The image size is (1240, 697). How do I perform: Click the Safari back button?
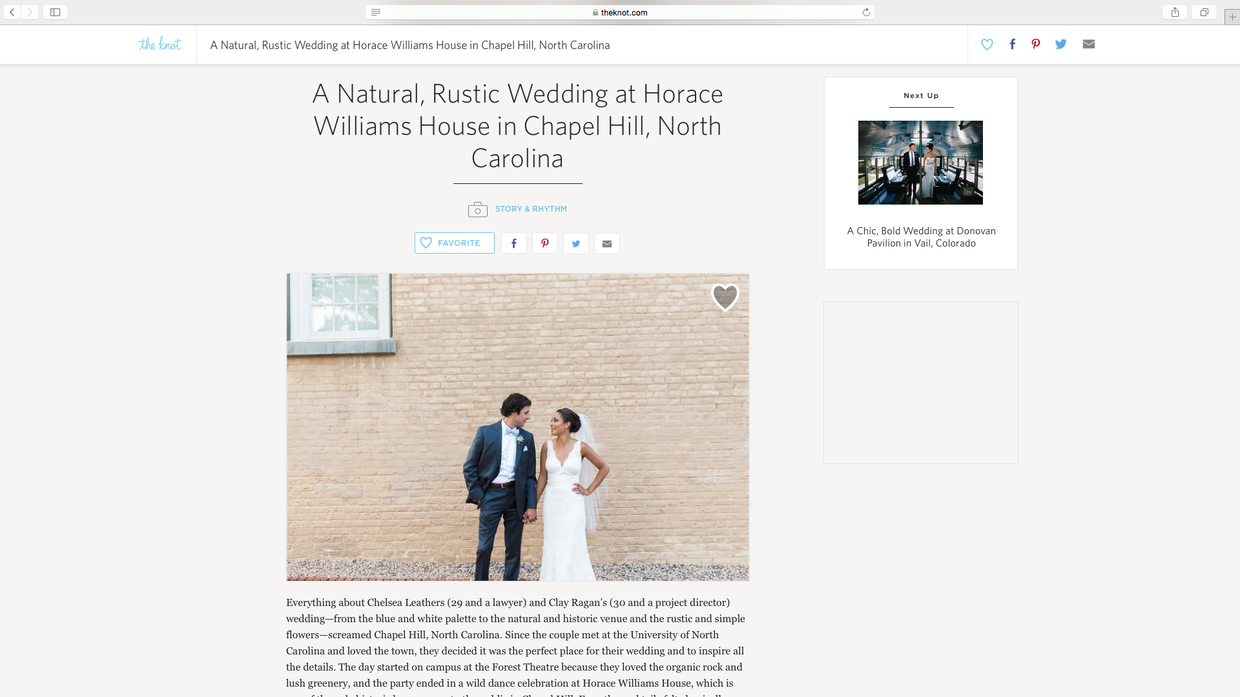(x=12, y=12)
